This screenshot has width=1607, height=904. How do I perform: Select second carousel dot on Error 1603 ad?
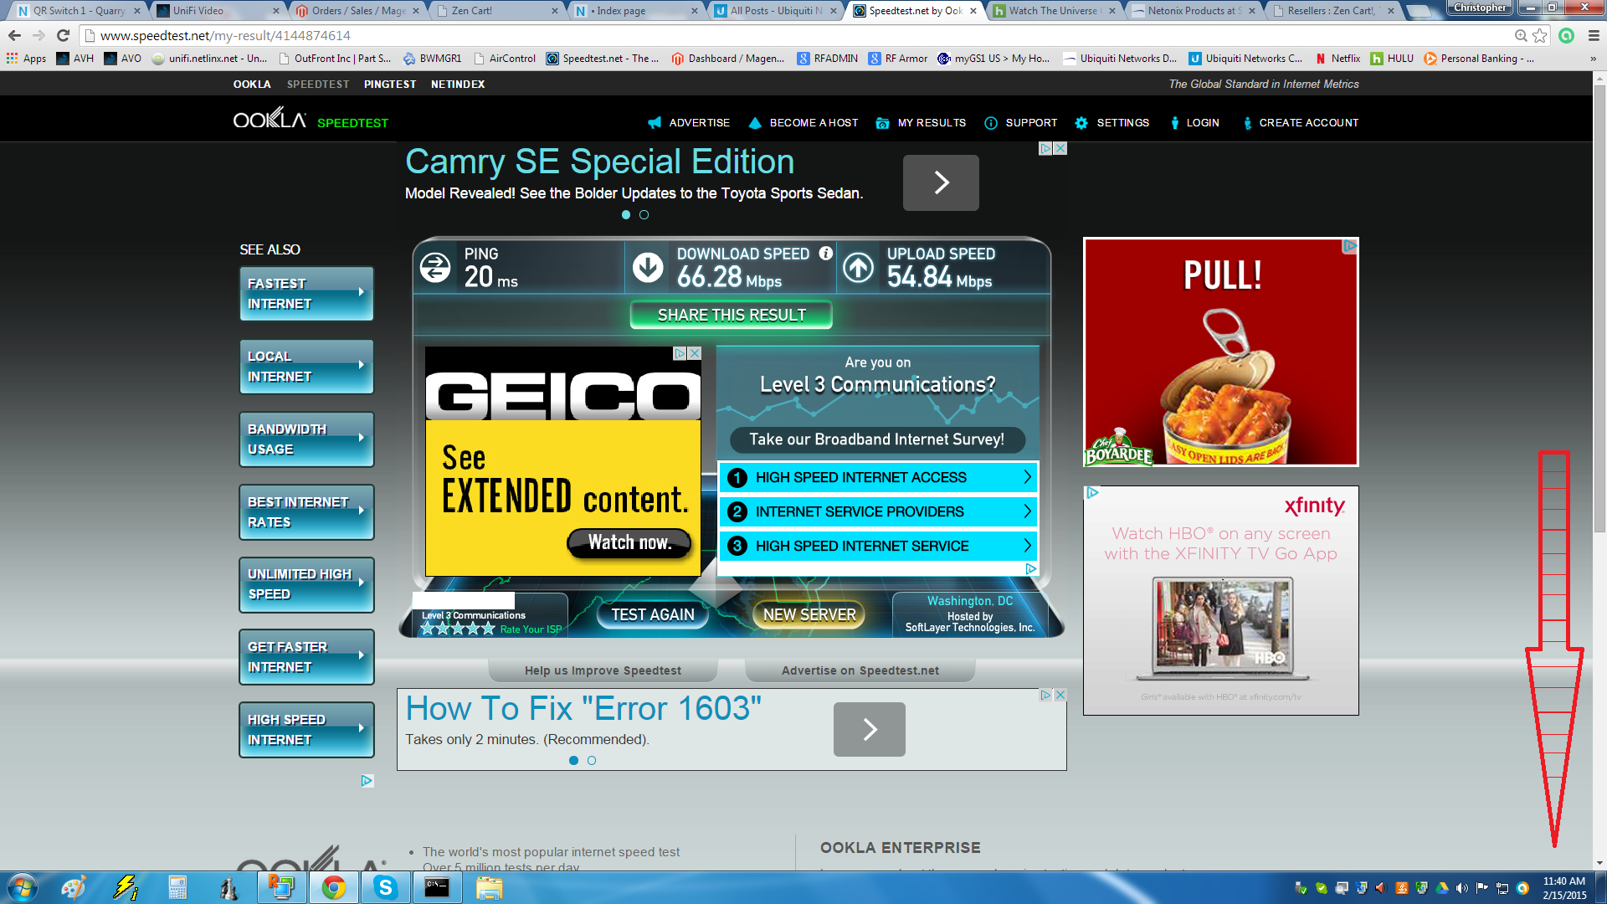[592, 761]
